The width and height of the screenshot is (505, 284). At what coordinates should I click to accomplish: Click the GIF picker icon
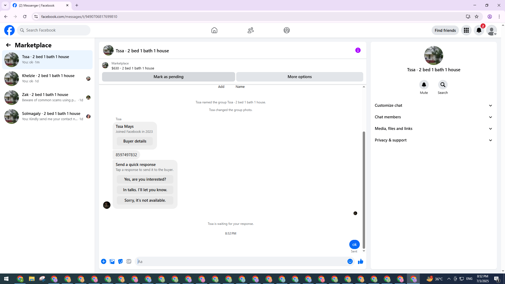[129, 261]
